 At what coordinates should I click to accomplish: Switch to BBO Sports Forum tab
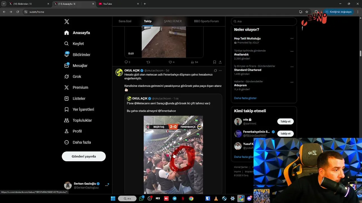click(x=206, y=21)
